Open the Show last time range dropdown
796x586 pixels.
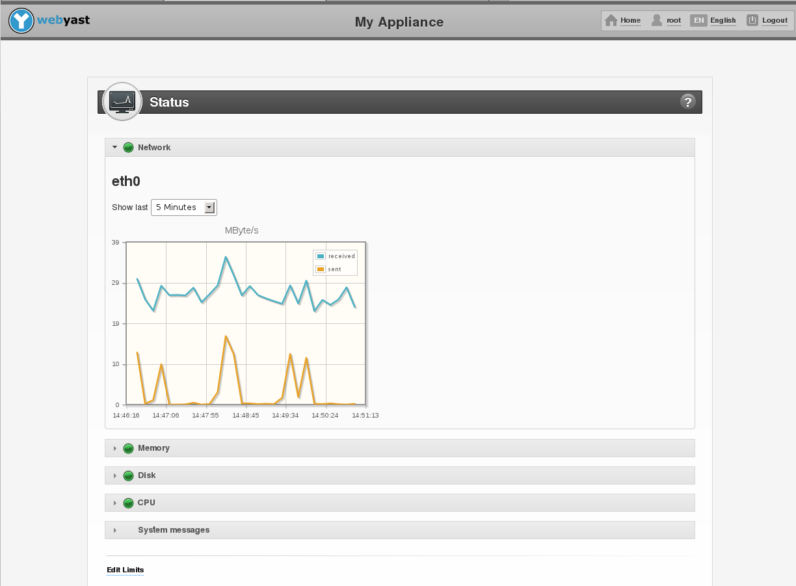(x=184, y=207)
